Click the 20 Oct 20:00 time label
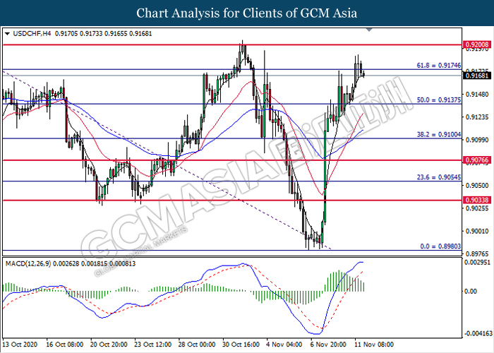 click(x=109, y=345)
